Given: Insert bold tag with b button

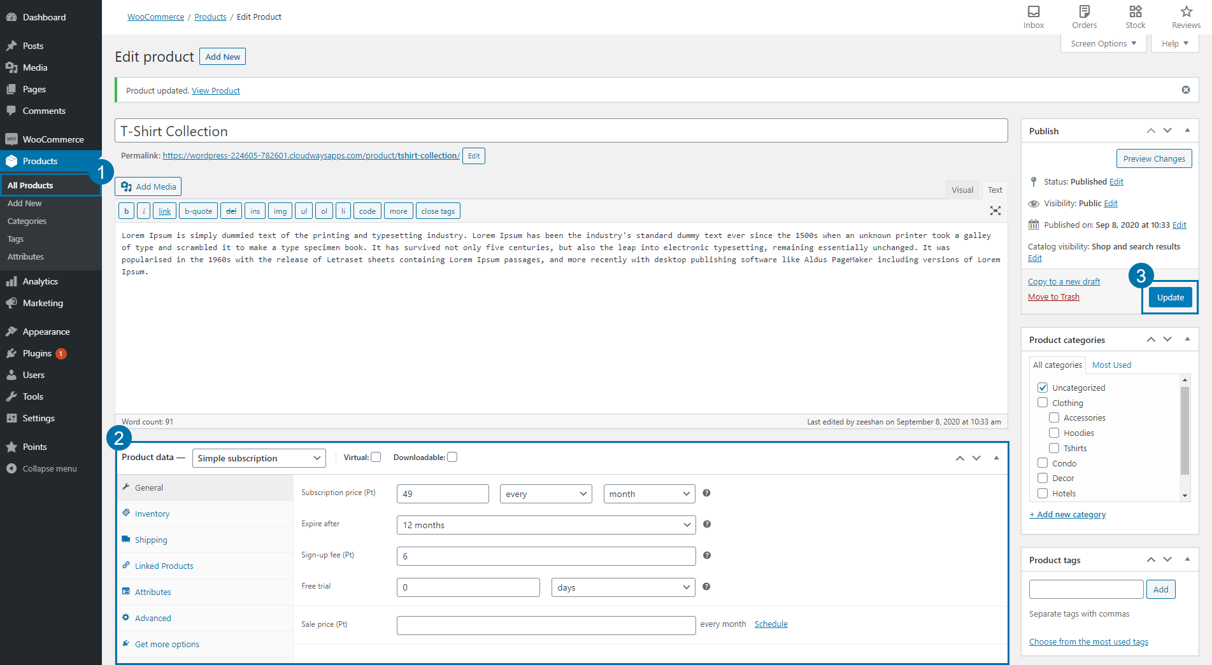Looking at the screenshot, I should [126, 211].
